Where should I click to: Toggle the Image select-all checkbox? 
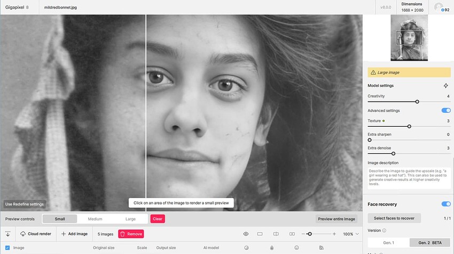7,248
